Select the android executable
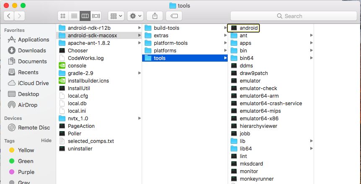 pos(244,28)
